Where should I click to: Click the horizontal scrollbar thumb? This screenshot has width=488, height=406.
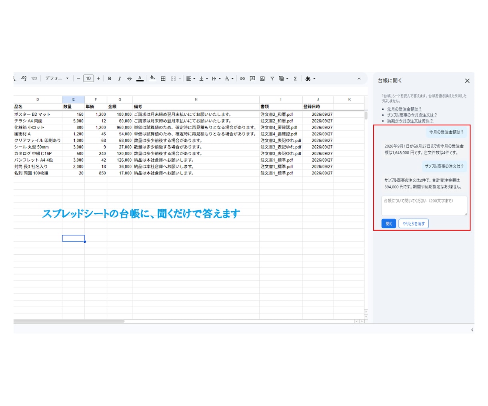[69, 321]
